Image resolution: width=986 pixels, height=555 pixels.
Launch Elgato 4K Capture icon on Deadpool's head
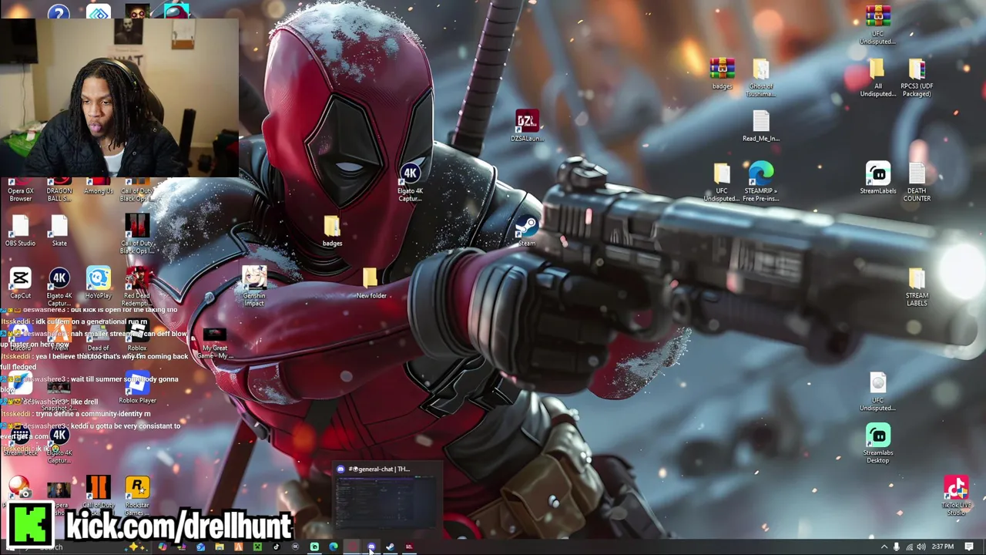click(410, 182)
